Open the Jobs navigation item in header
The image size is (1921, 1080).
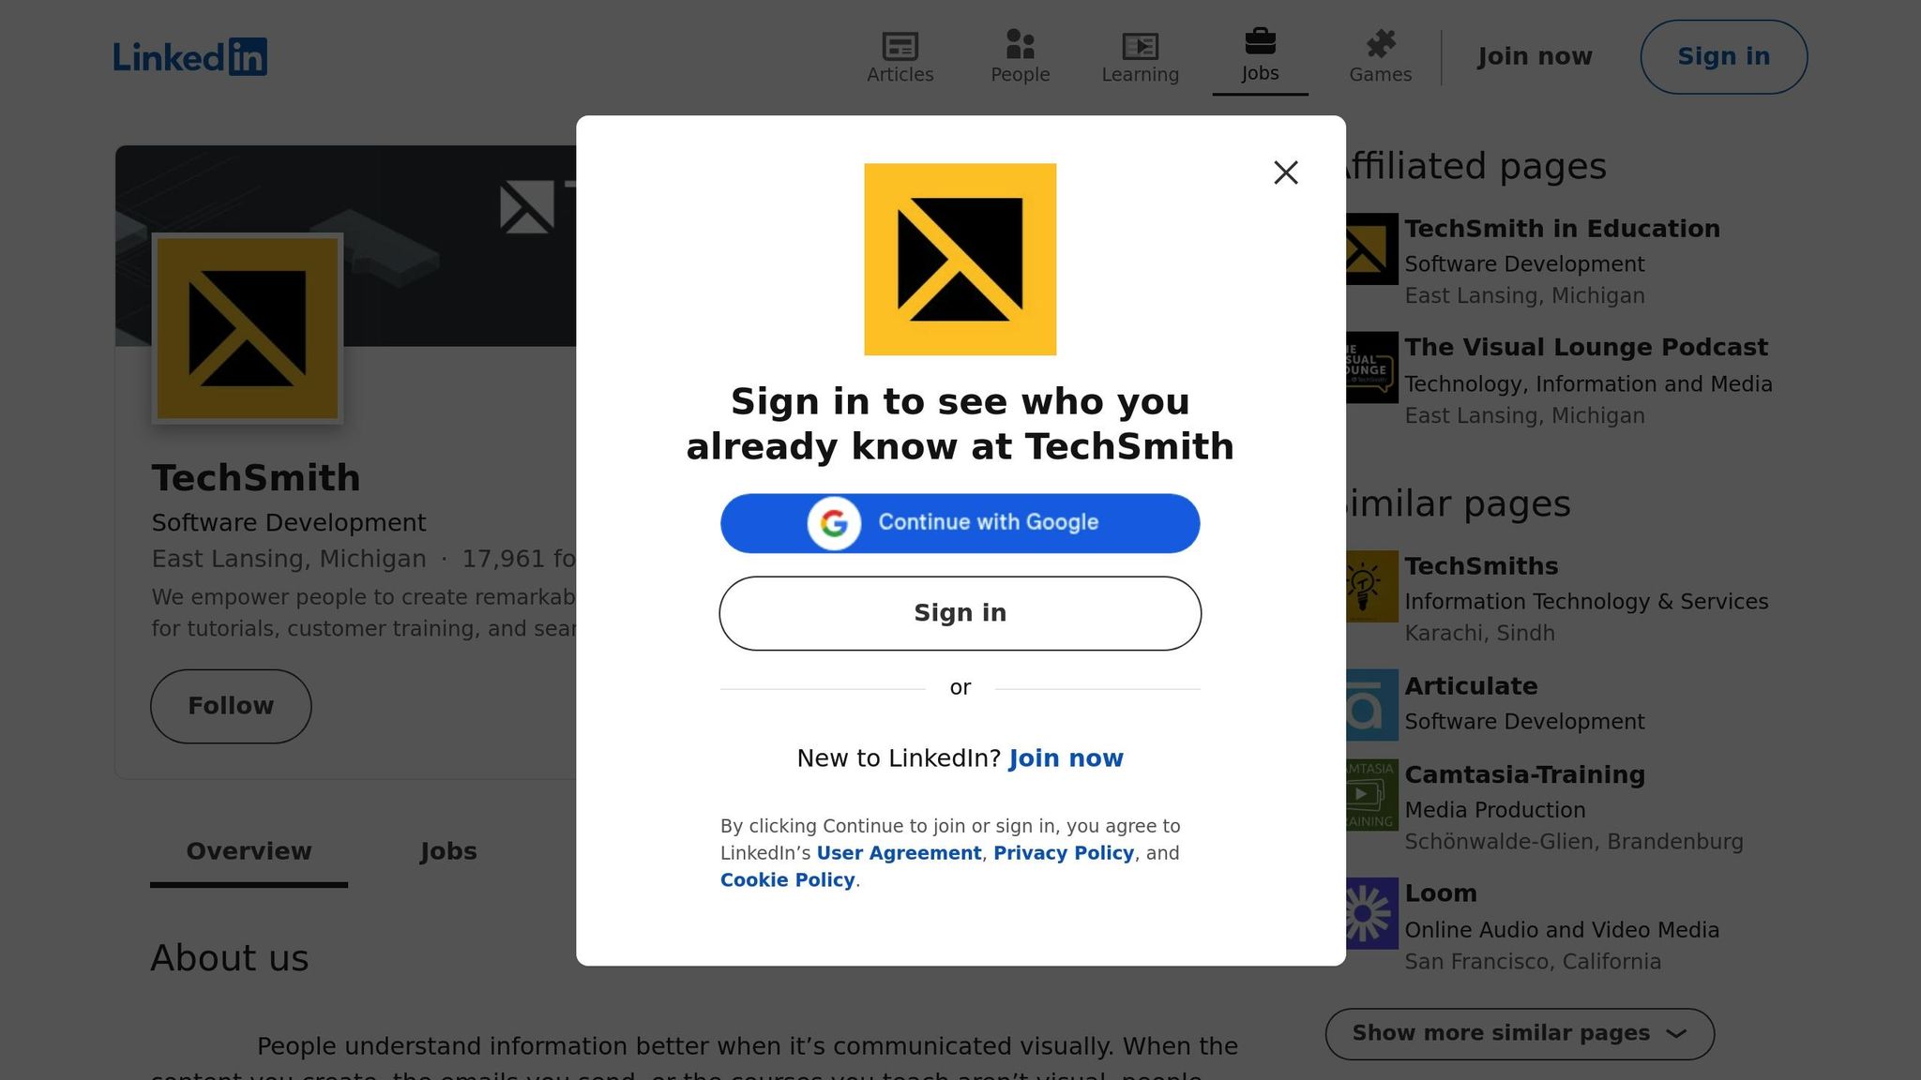coord(1260,57)
